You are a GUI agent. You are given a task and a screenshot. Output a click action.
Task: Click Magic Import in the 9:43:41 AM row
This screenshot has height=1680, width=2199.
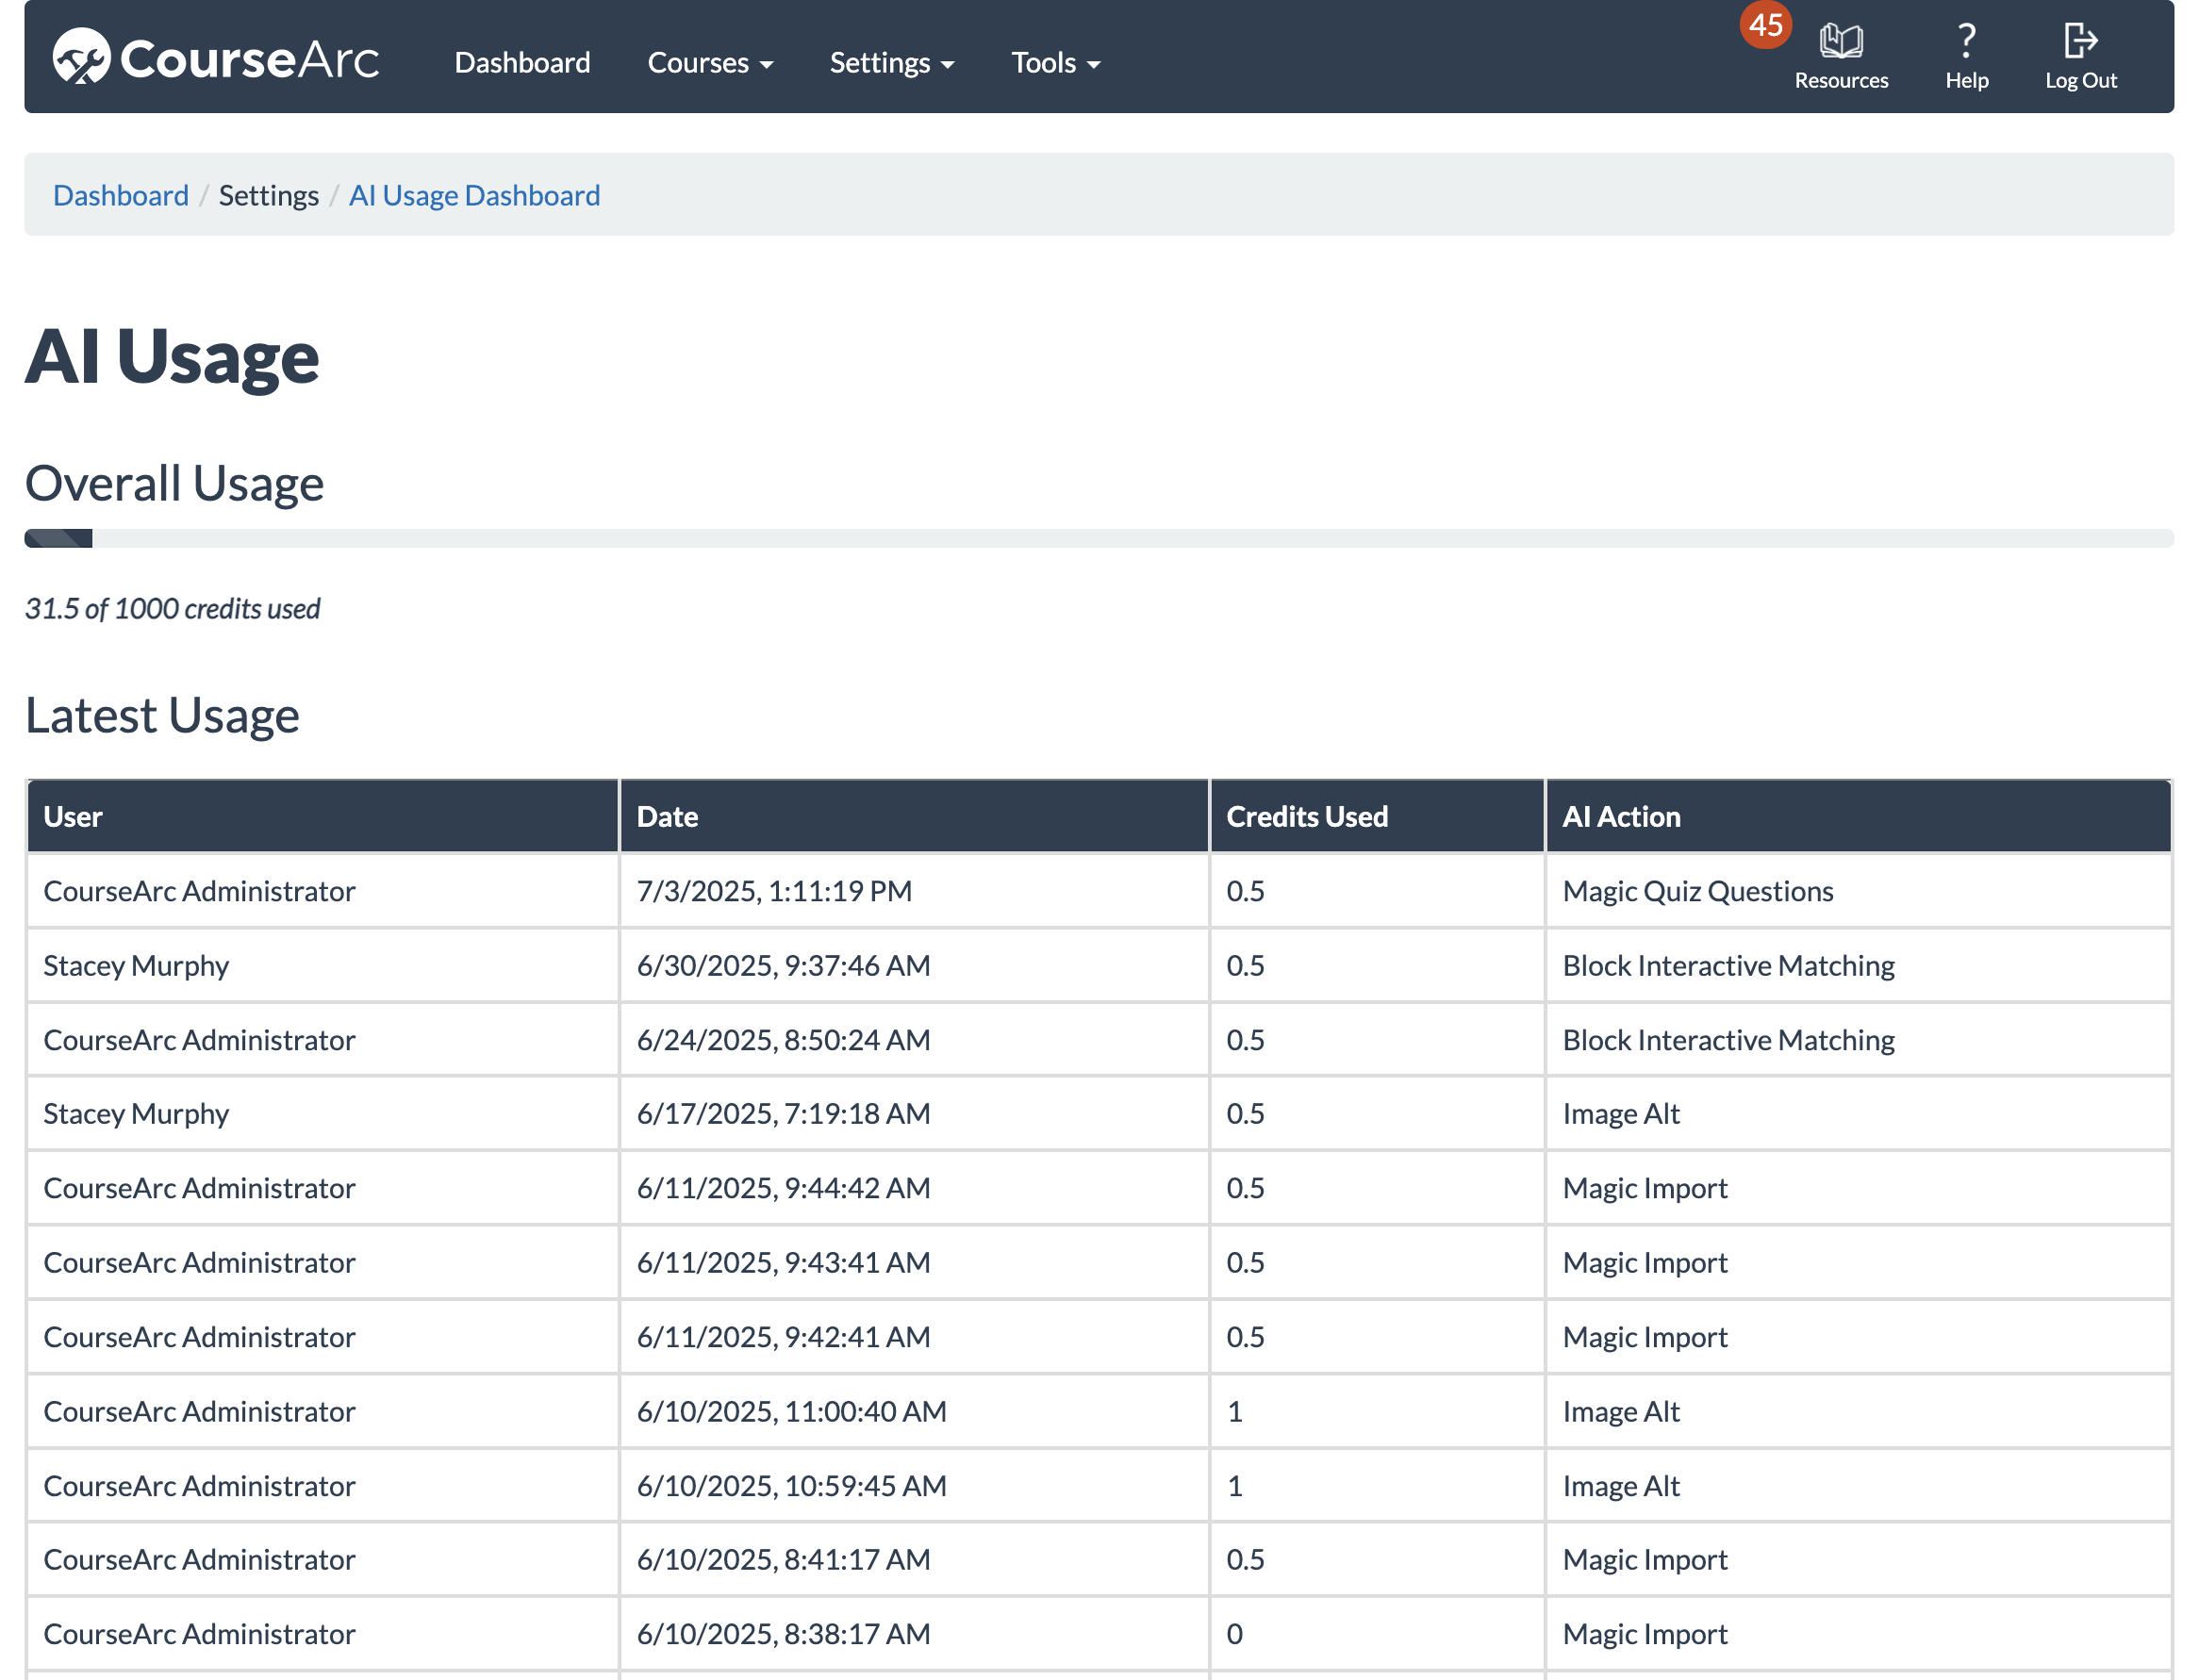[x=1644, y=1262]
